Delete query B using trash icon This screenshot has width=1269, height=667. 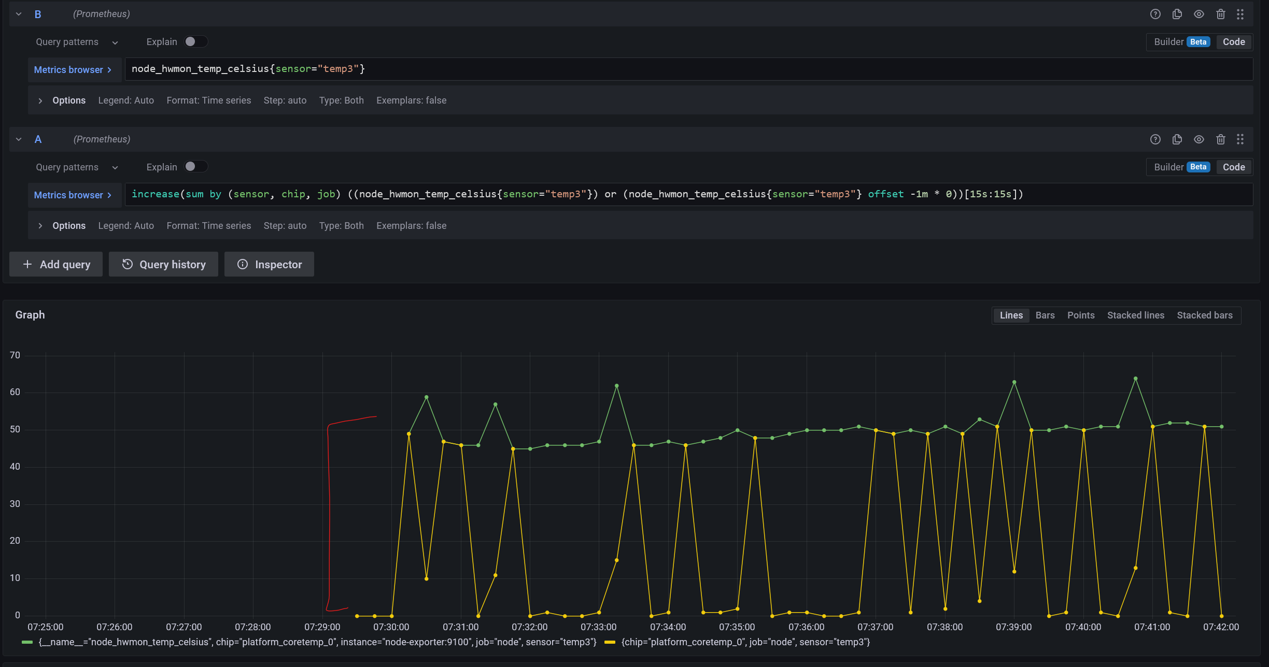tap(1220, 14)
